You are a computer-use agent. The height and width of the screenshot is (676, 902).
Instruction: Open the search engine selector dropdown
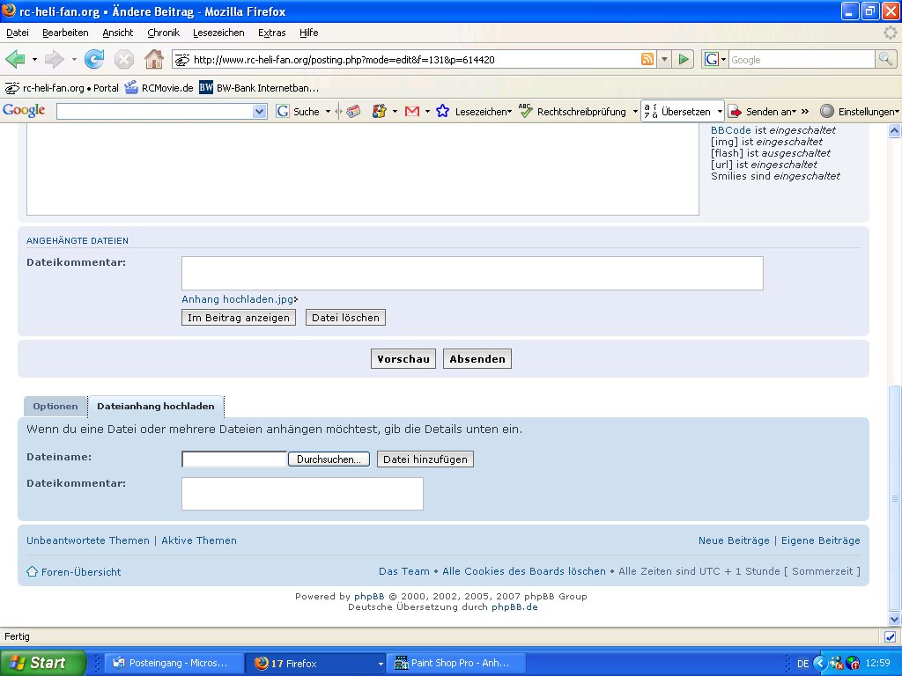pyautogui.click(x=724, y=59)
